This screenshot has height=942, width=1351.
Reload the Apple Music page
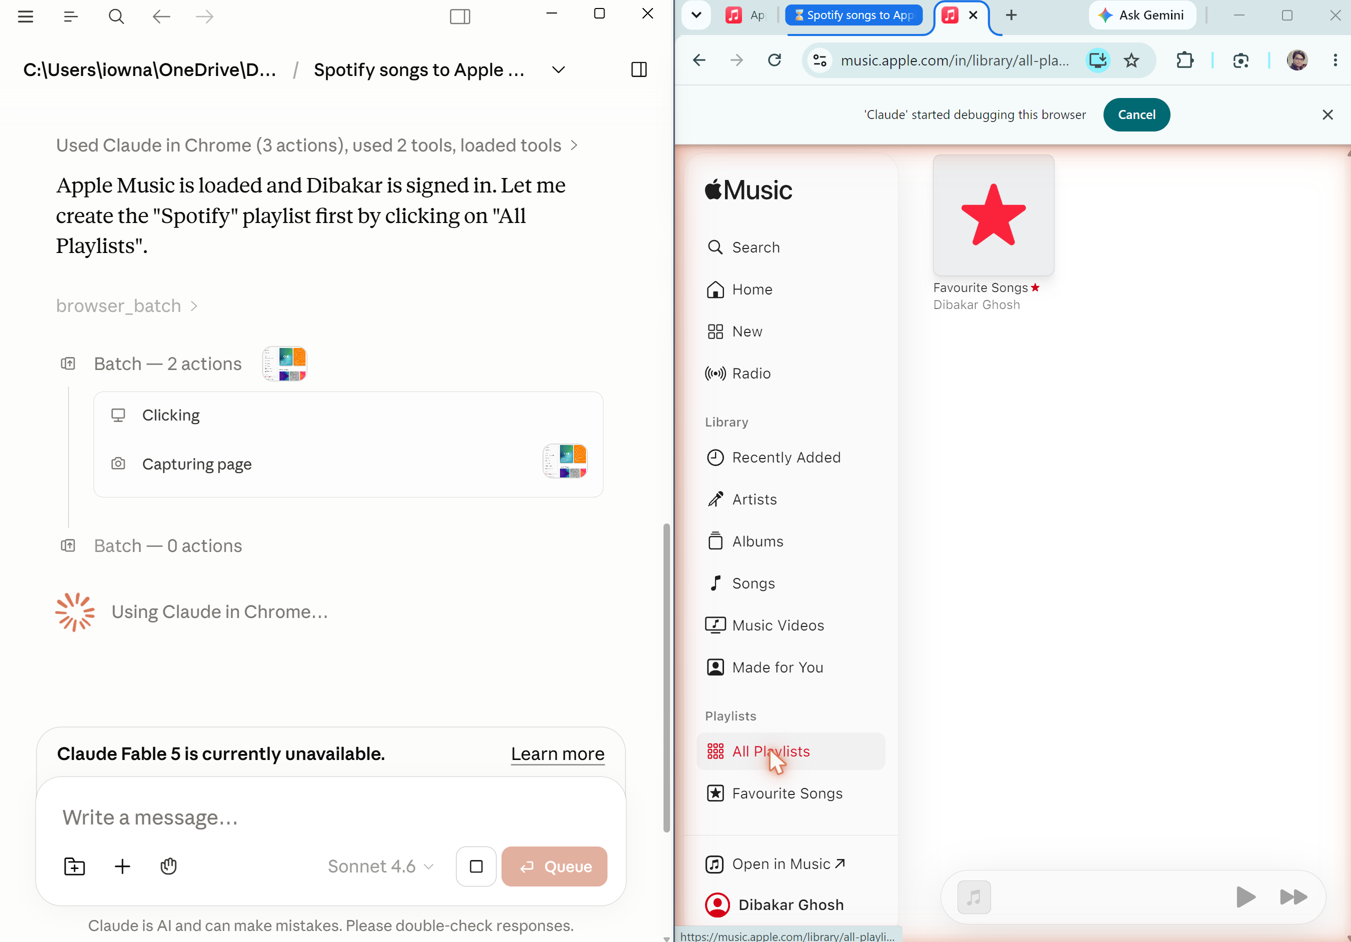pyautogui.click(x=774, y=60)
